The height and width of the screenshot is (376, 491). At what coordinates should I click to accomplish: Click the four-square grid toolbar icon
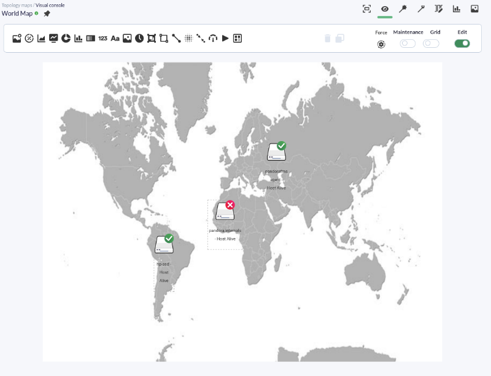point(238,39)
